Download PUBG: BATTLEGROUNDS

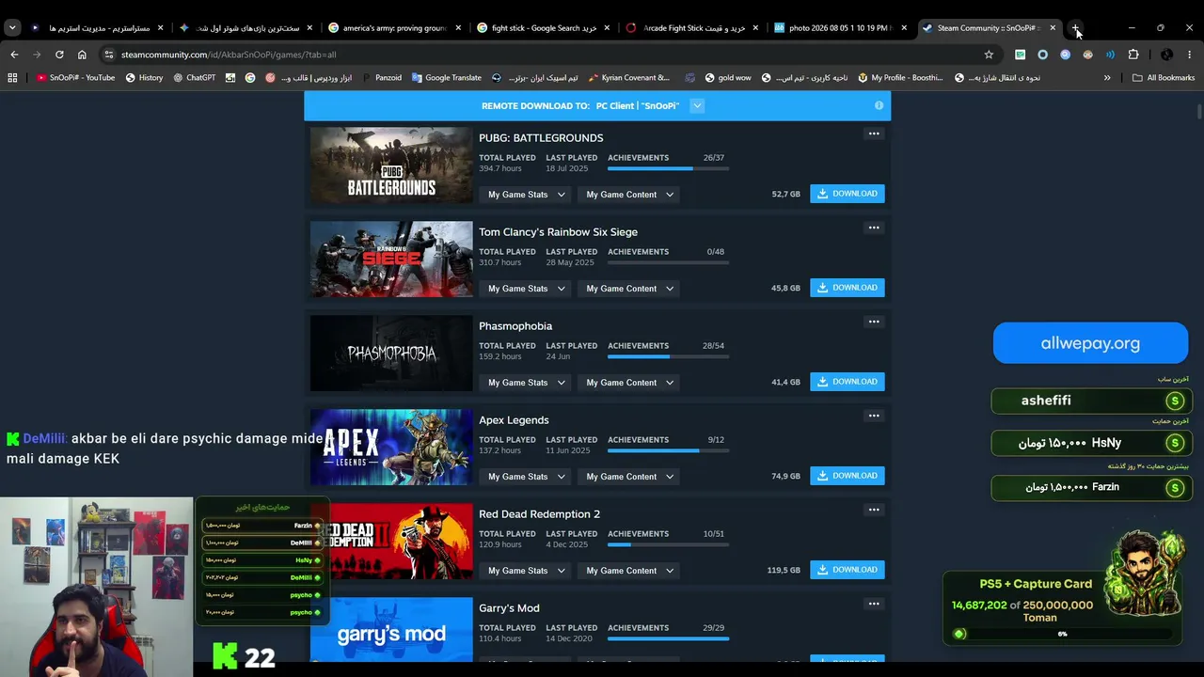point(848,194)
